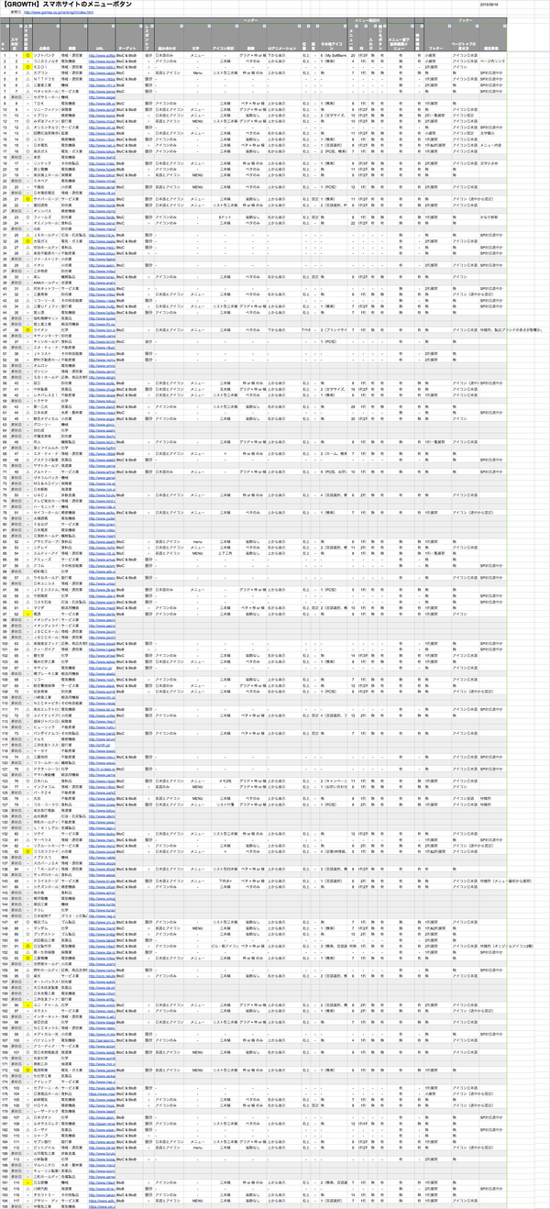550x1209 pixels.
Task: Open the www.fields URL link
Action: click(x=102, y=216)
